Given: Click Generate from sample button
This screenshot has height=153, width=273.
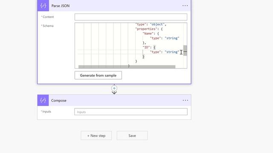Looking at the screenshot, I should (98, 75).
